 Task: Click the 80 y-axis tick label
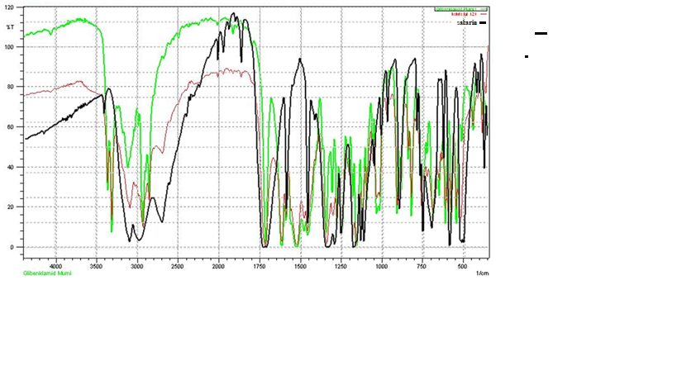pyautogui.click(x=11, y=87)
